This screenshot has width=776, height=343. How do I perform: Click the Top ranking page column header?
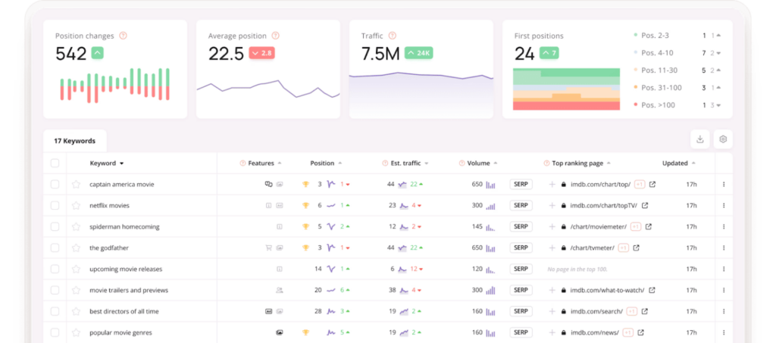[577, 163]
